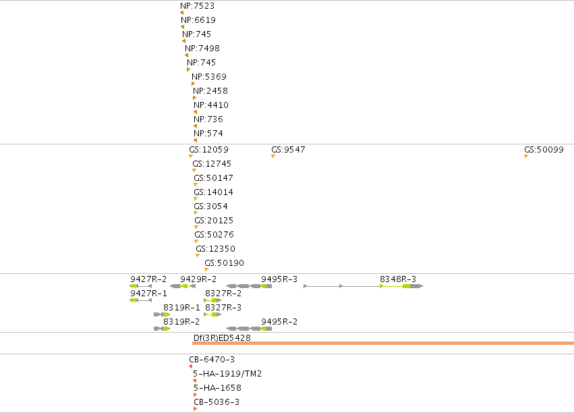This screenshot has height=413, width=574.
Task: Open the 9427R-2 RNAi line label
Action: [148, 279]
